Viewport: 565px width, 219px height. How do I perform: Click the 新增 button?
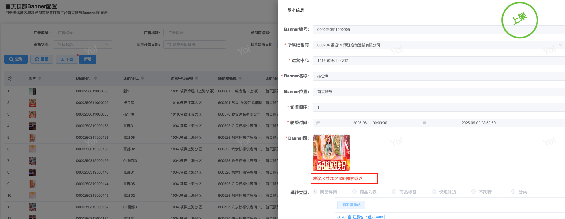click(x=88, y=59)
